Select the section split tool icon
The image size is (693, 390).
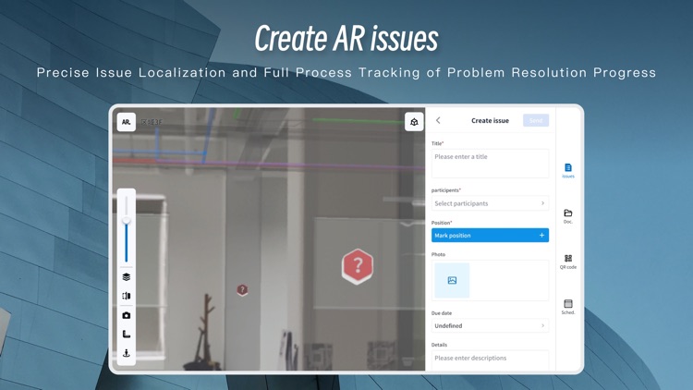(x=127, y=296)
